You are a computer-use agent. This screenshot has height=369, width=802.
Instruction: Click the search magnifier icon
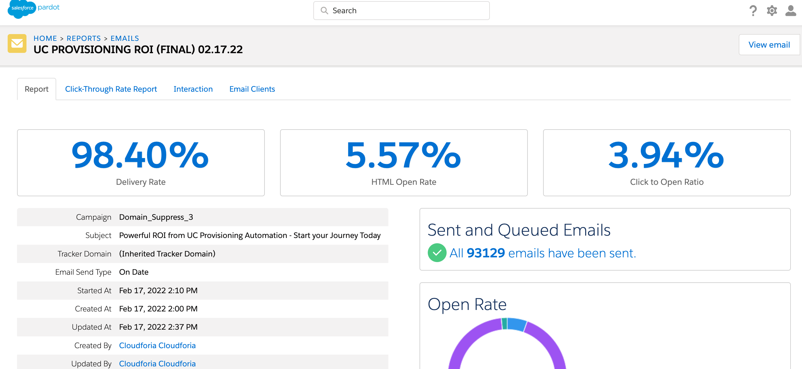coord(324,11)
